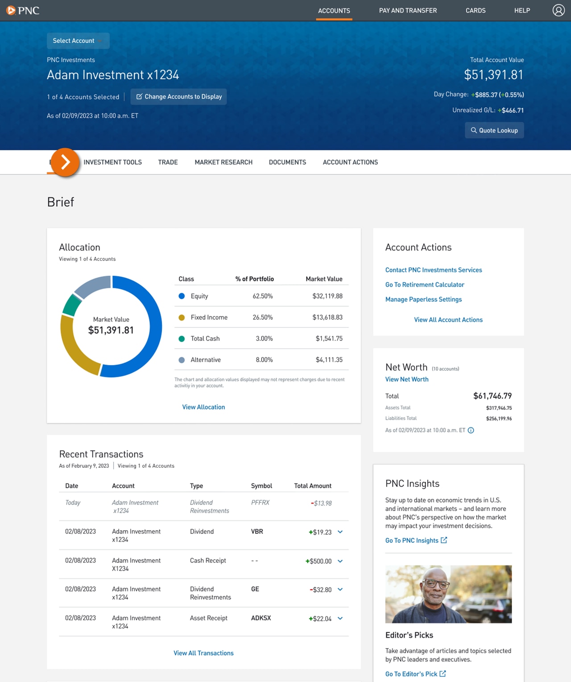Click the info icon beside Net Worth timestamp
The height and width of the screenshot is (682, 571).
coord(471,430)
